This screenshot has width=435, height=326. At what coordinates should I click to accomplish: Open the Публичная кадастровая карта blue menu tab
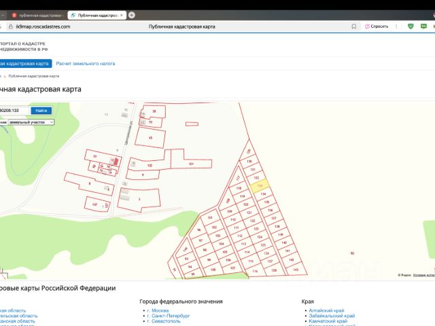click(x=25, y=63)
